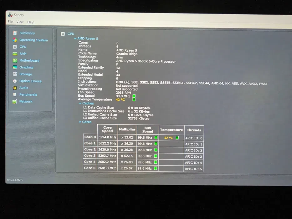Screen dimensions: 292x219
Task: Click the Motherboard icon in sidebar
Action: click(x=15, y=60)
